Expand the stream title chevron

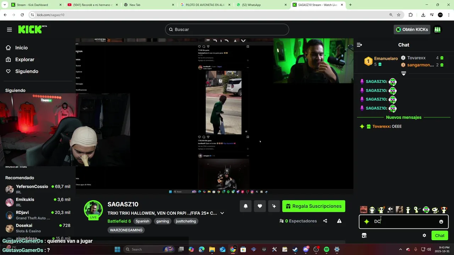click(222, 213)
